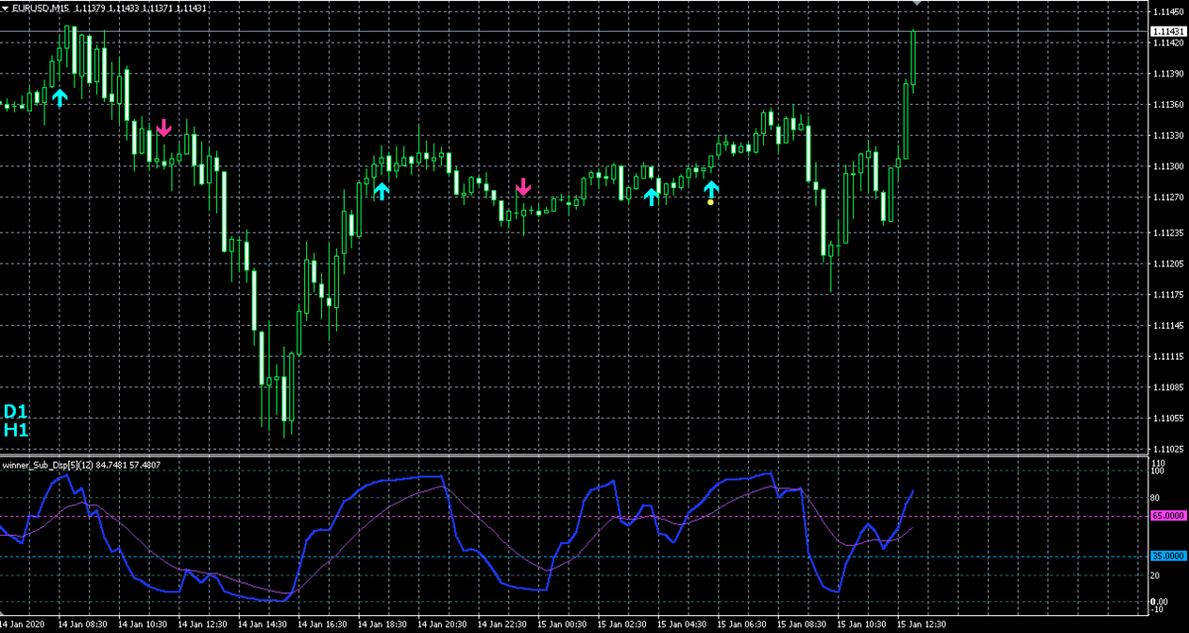Select the cyan up arrow near 14 Jan 08:30
The height and width of the screenshot is (633, 1189).
(59, 96)
